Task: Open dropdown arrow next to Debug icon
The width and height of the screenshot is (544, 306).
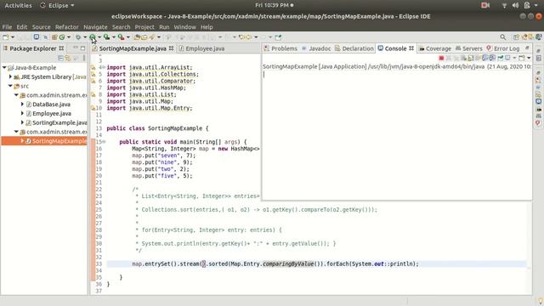Action: point(85,37)
